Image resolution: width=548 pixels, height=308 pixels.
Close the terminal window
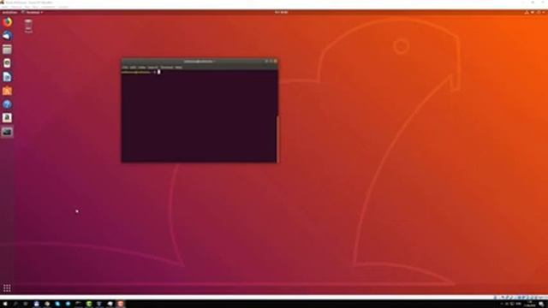tap(276, 61)
